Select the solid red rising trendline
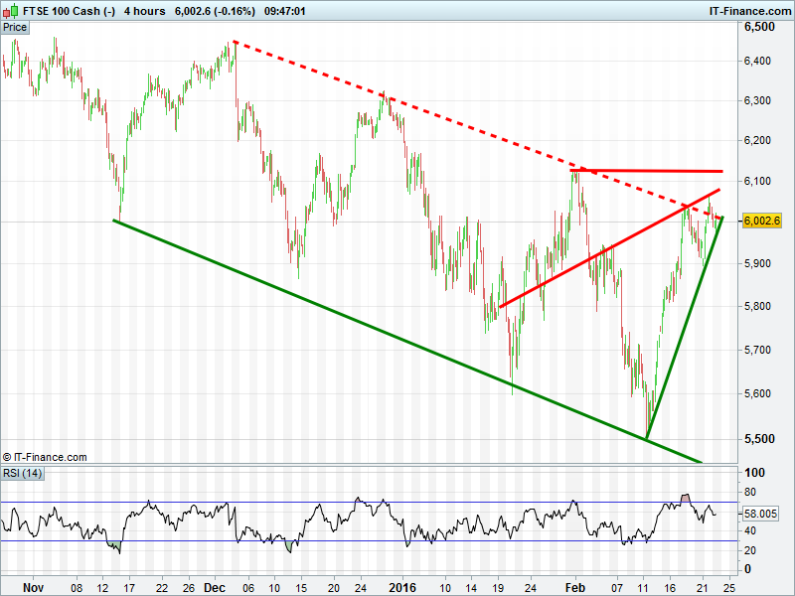 [608, 248]
